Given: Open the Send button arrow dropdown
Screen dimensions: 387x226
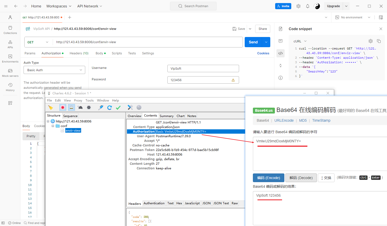Looking at the screenshot, I should click(266, 42).
